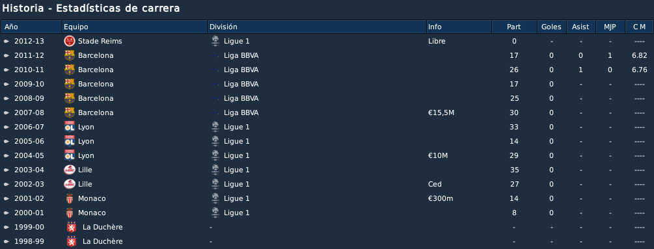Sort by the Año column header
Screen dimensions: 654x249
tap(32, 27)
